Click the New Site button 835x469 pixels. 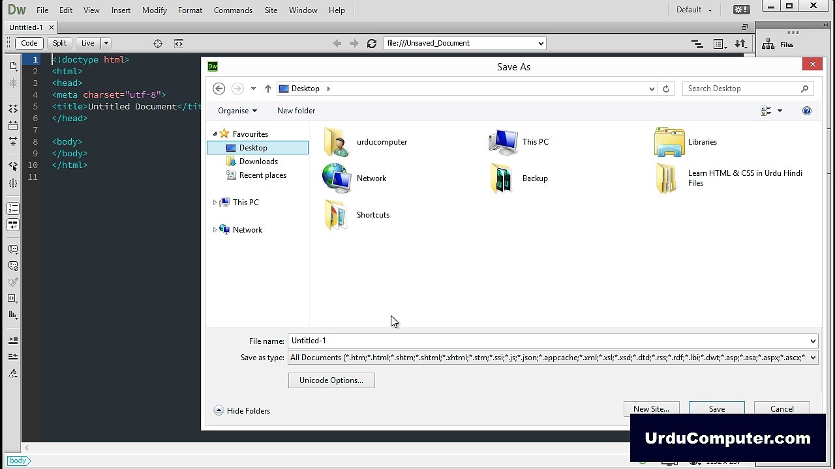(651, 408)
